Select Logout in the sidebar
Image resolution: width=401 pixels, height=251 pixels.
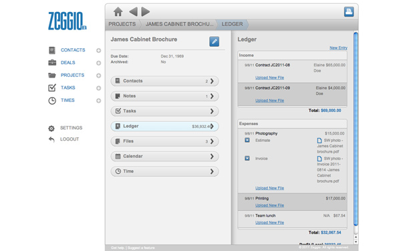[x=70, y=139]
